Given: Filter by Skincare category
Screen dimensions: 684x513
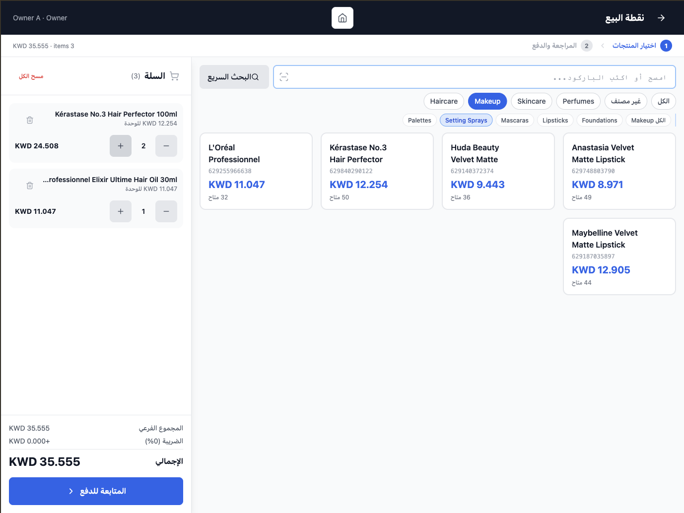Looking at the screenshot, I should click(531, 101).
